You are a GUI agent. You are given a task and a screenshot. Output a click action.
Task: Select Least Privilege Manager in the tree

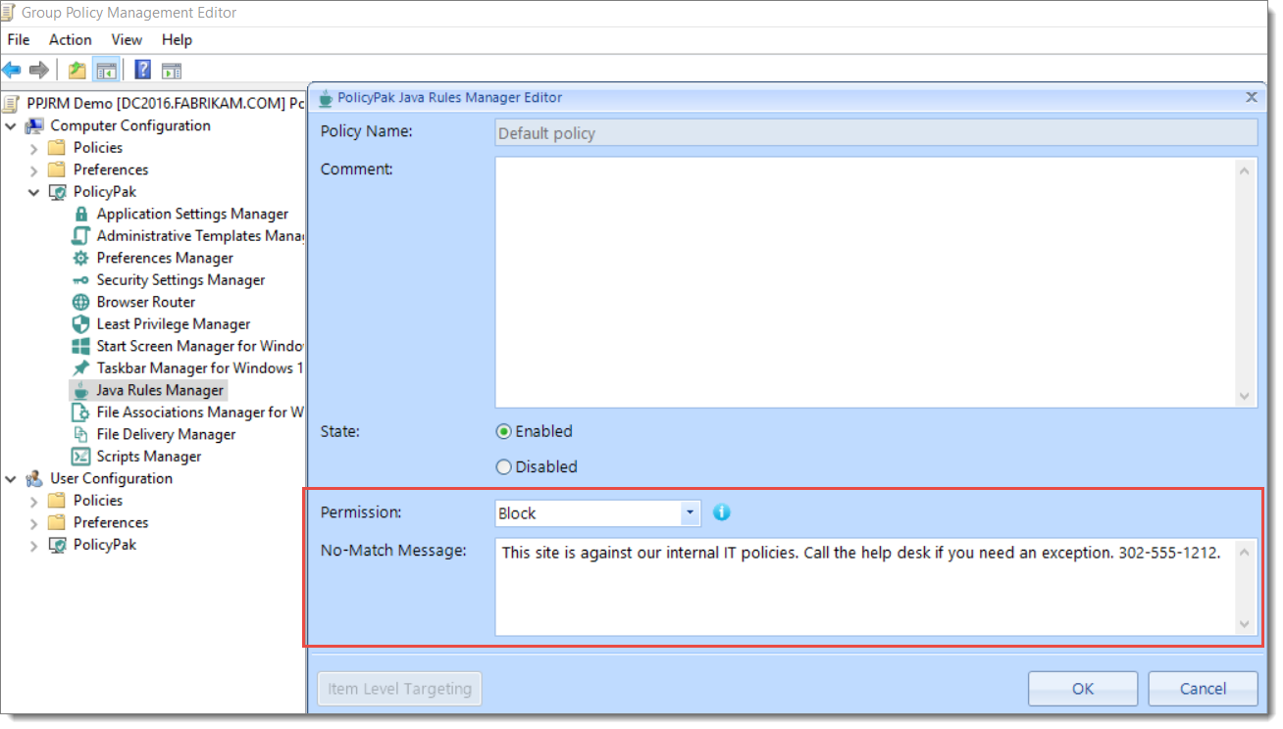pyautogui.click(x=174, y=324)
